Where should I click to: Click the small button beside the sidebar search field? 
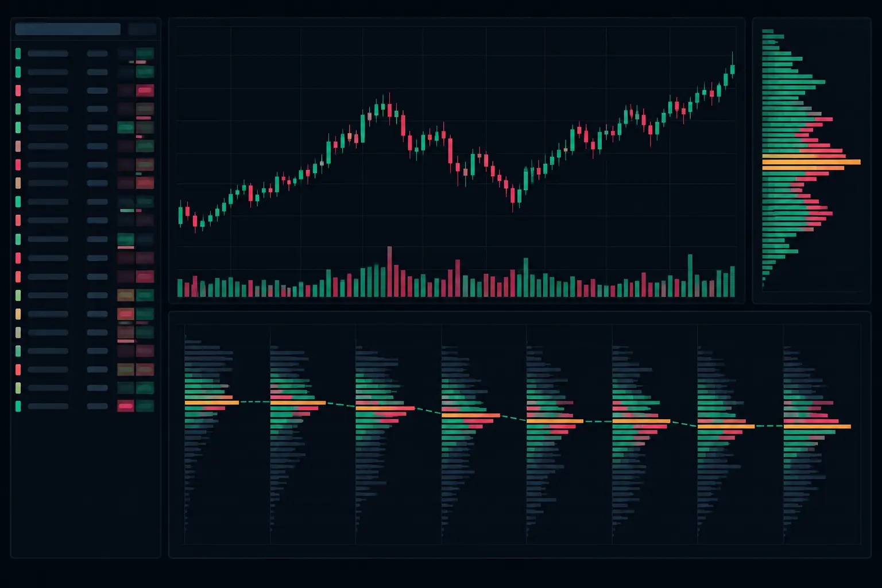click(142, 29)
